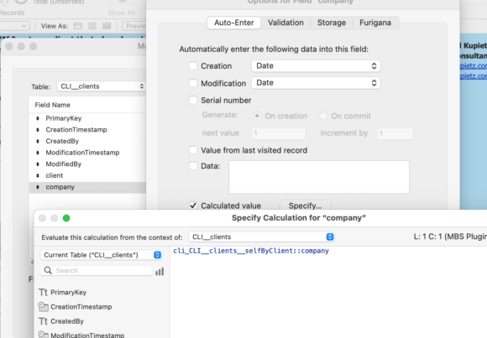
Task: Select PrimaryKey text field icon in calculation list
Action: [x=43, y=293]
